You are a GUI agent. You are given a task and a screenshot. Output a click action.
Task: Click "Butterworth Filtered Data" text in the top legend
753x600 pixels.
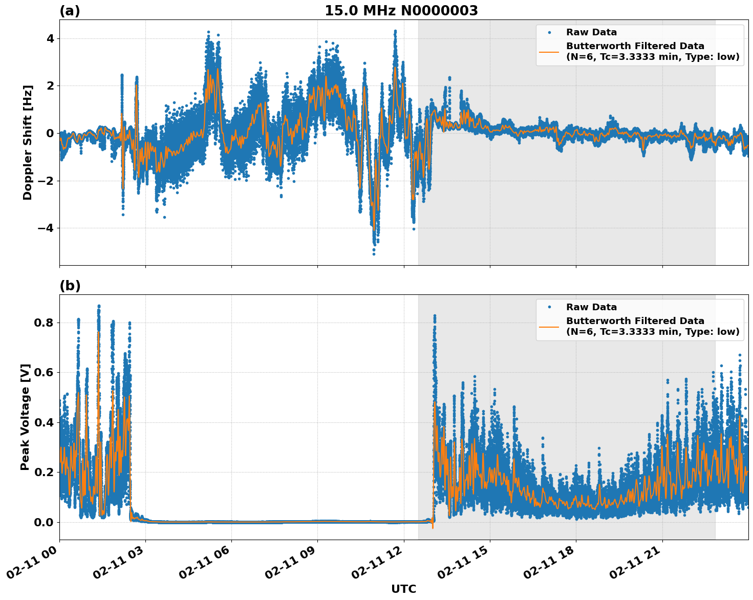point(635,46)
